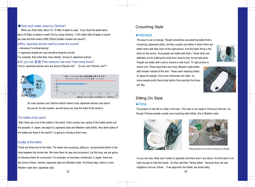
Task: Click the "toilet at home in China" caption
Action: pyautogui.click(x=209, y=149)
